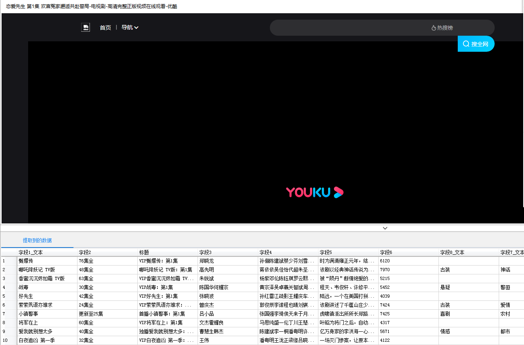Click the 情感 genre cell
The height and width of the screenshot is (345, 524).
(x=469, y=331)
